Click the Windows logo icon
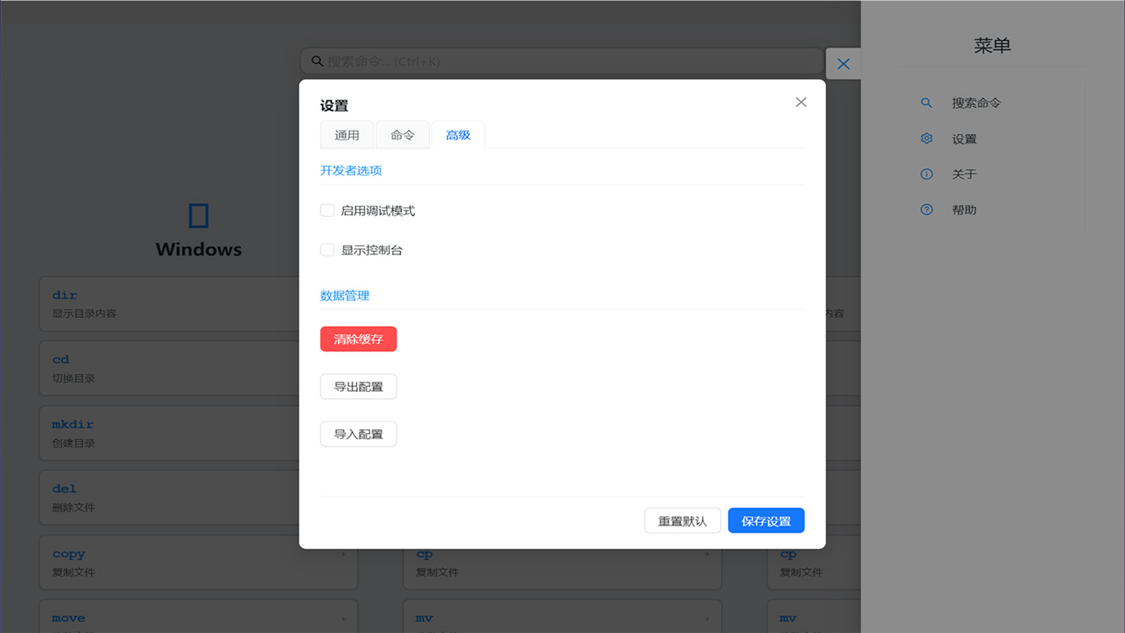This screenshot has width=1125, height=633. tap(199, 216)
